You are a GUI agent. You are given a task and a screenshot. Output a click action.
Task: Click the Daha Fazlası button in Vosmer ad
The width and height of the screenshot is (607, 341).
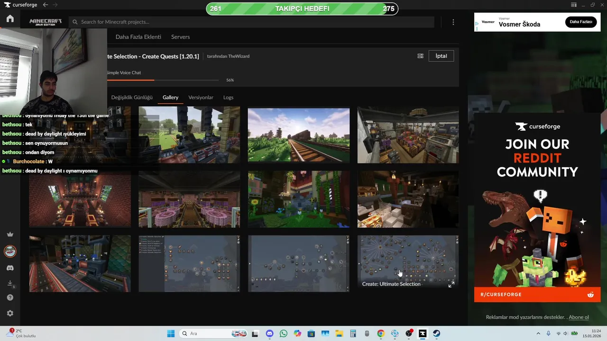point(581,22)
